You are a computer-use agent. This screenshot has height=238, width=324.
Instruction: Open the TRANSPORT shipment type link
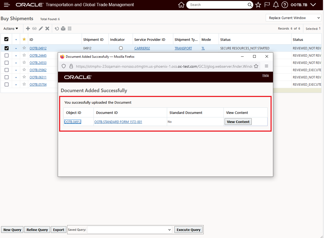[183, 48]
